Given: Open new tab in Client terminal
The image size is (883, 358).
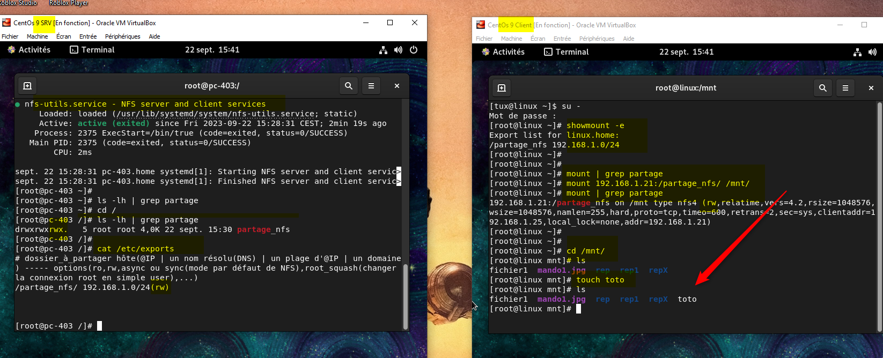Looking at the screenshot, I should 502,88.
